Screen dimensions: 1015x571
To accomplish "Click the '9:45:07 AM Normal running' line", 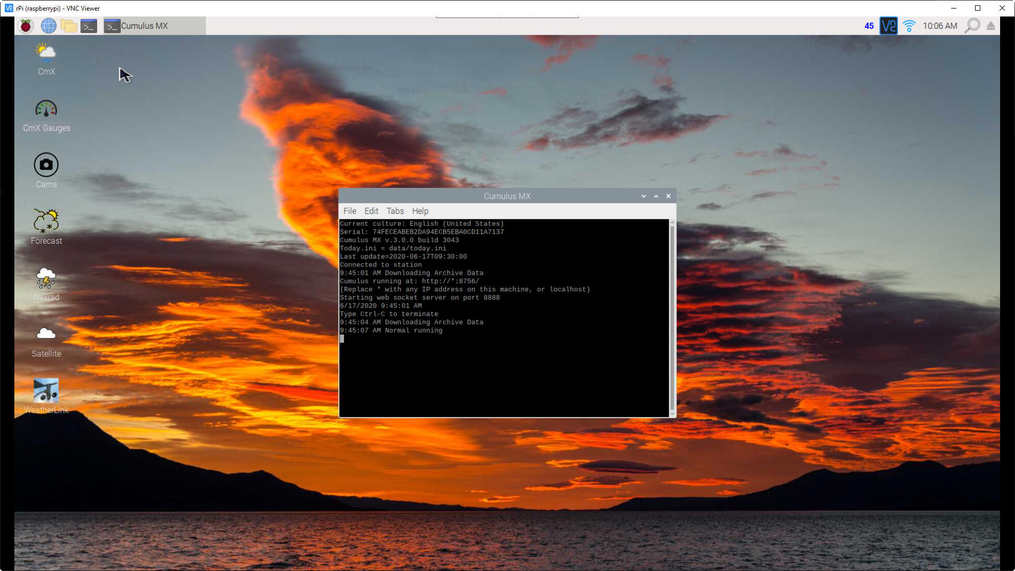I will point(391,330).
